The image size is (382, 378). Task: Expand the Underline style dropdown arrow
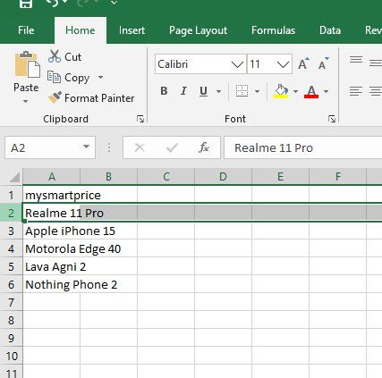coord(218,91)
